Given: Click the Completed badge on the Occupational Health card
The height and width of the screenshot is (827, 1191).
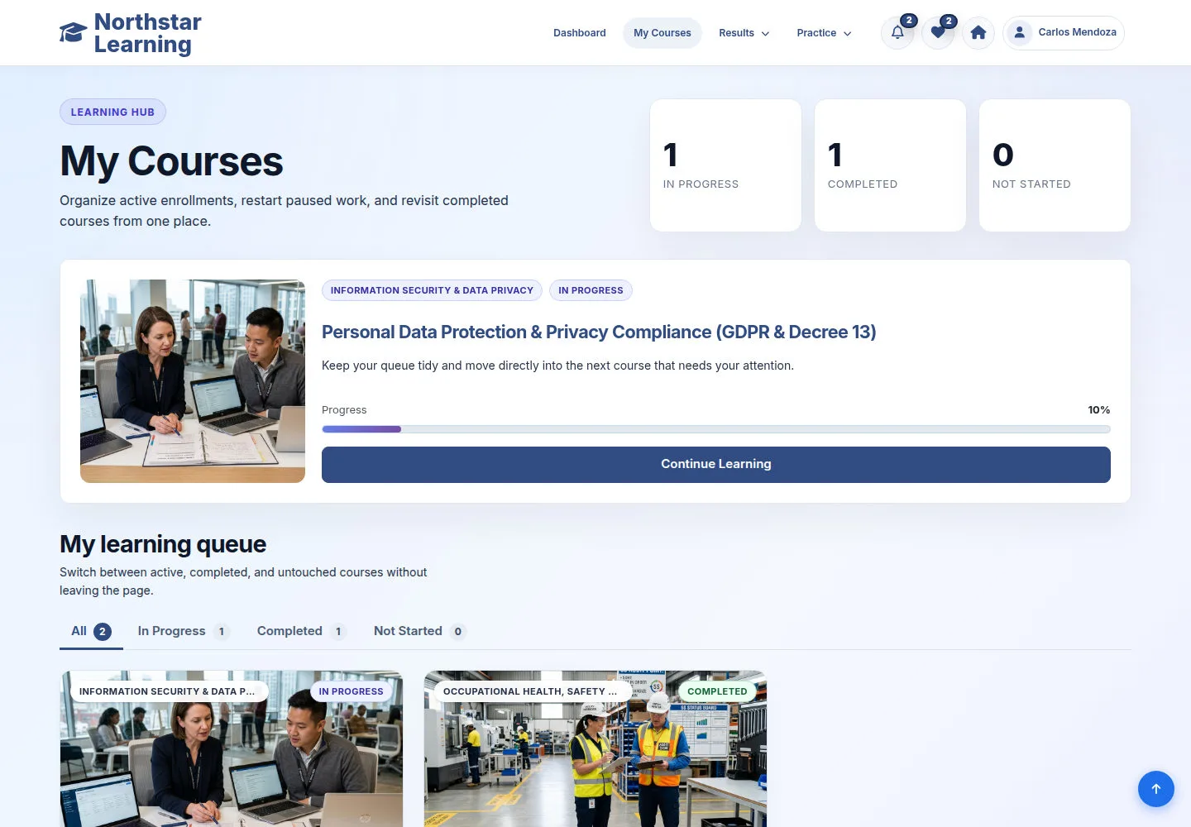Looking at the screenshot, I should [x=717, y=691].
